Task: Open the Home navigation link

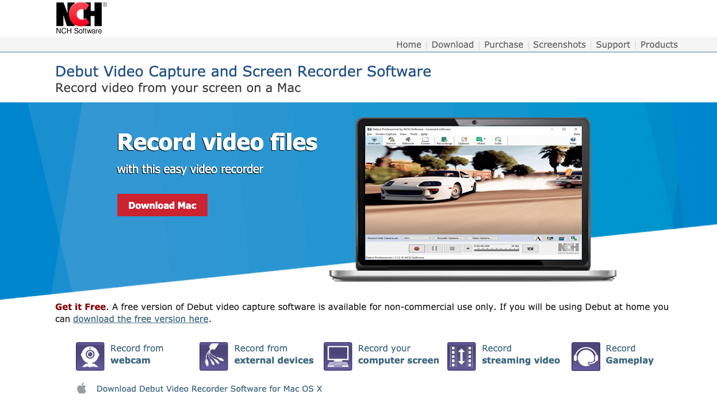Action: tap(409, 45)
